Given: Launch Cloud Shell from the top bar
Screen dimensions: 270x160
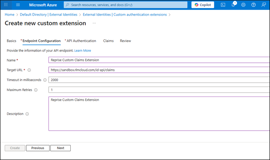Looking at the screenshot, I should 223,5.
